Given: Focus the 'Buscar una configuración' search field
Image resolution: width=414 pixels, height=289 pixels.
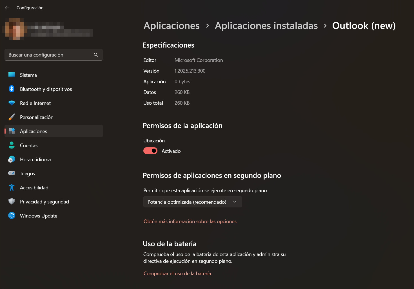Looking at the screenshot, I should click(54, 55).
